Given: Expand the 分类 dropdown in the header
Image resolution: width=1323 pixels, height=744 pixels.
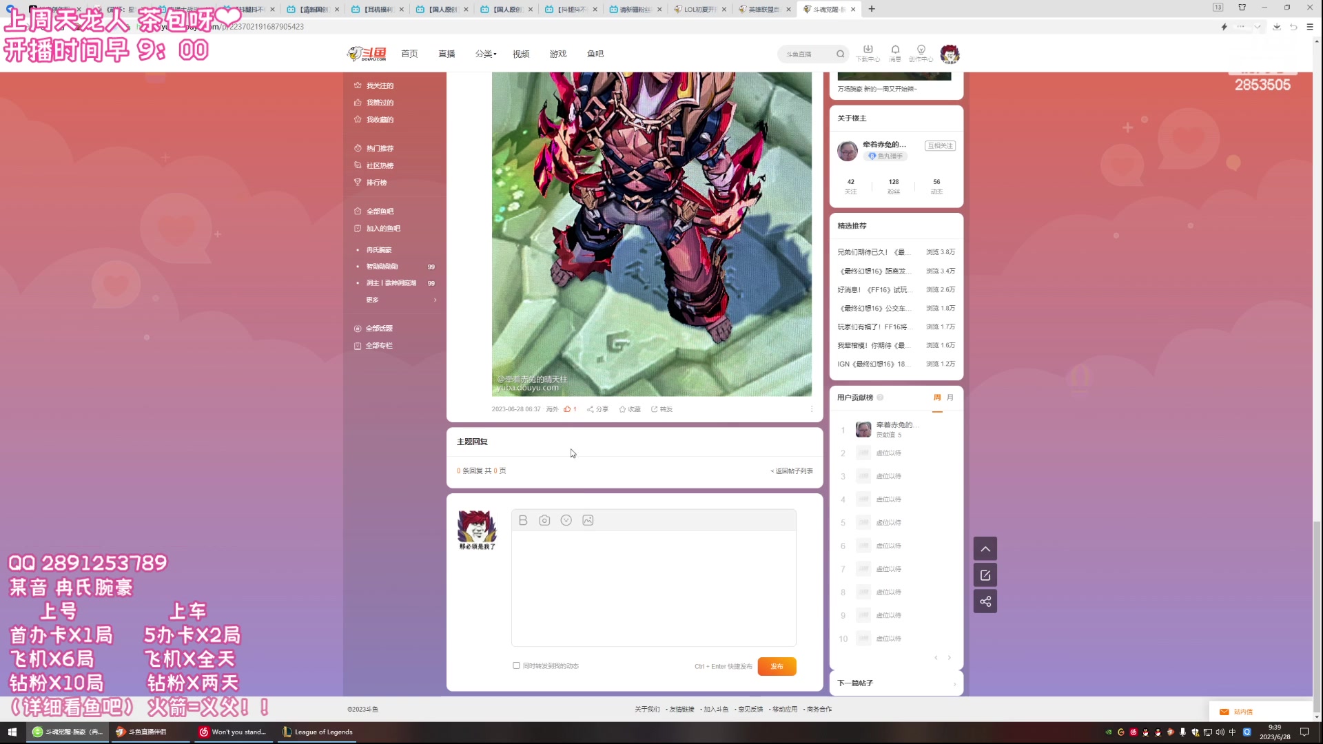Looking at the screenshot, I should (486, 54).
